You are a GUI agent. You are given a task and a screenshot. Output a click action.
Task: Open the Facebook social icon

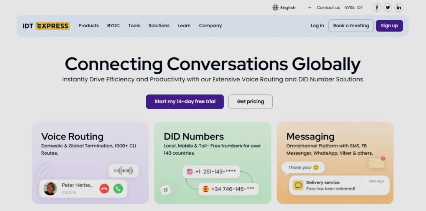(x=377, y=7)
